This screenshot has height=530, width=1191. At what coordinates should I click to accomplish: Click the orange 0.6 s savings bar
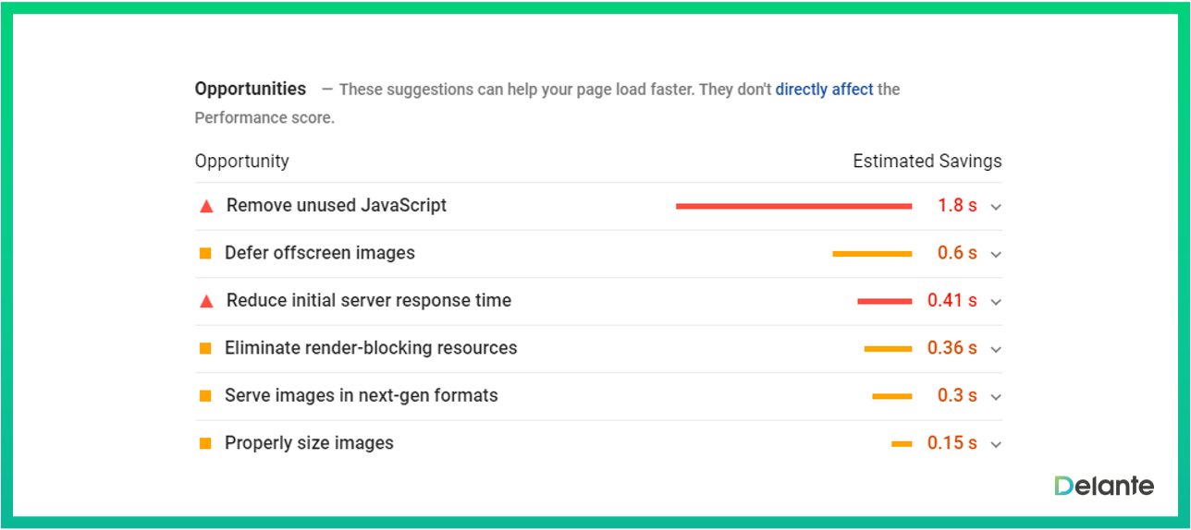(x=872, y=254)
